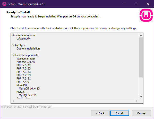Cancel the Wampserver64 setup
Viewport: 154px width, 119px height.
click(141, 113)
